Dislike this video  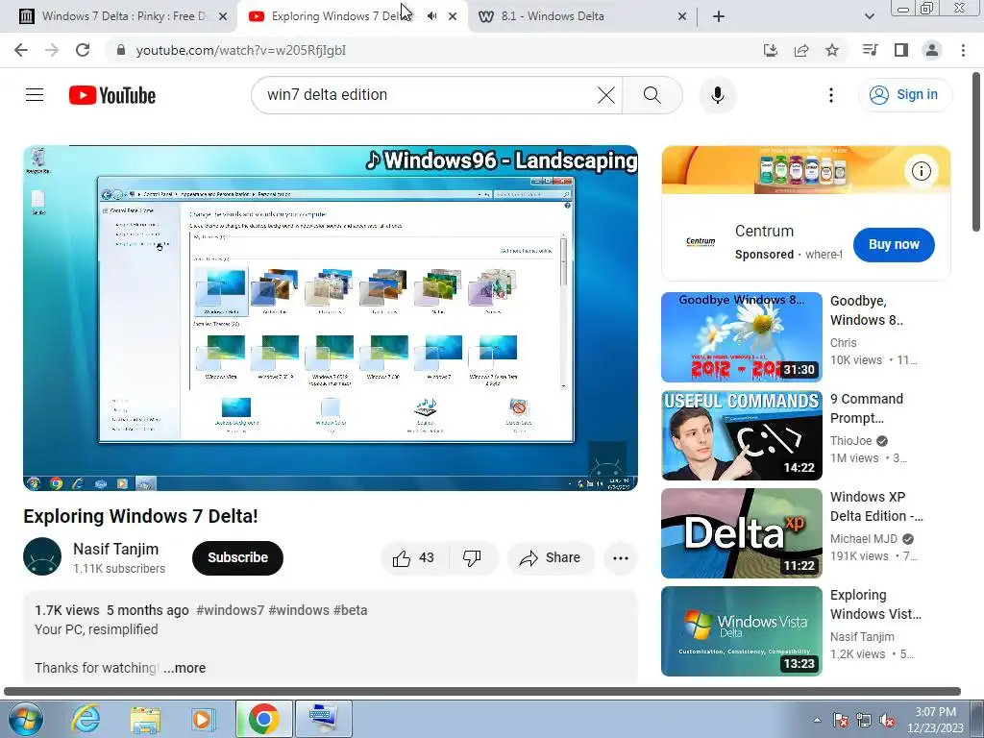[472, 558]
